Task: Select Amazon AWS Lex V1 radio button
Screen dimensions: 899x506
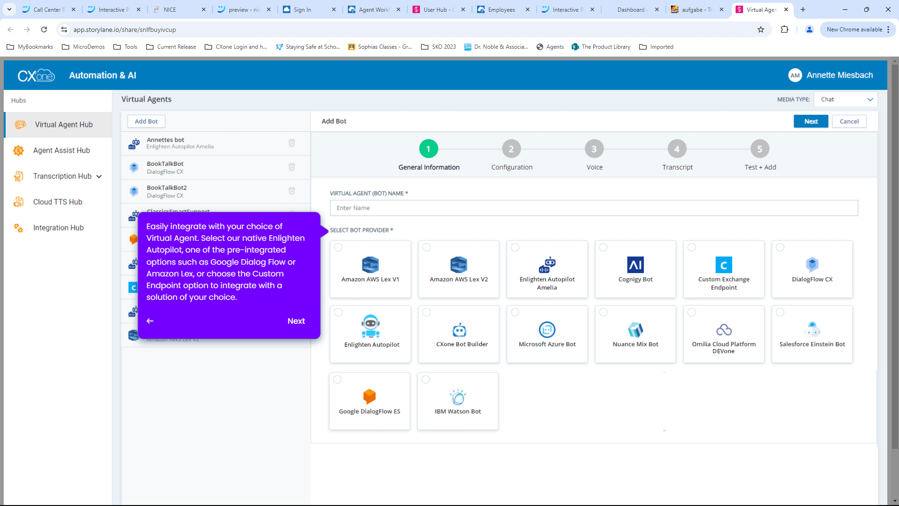Action: (339, 247)
